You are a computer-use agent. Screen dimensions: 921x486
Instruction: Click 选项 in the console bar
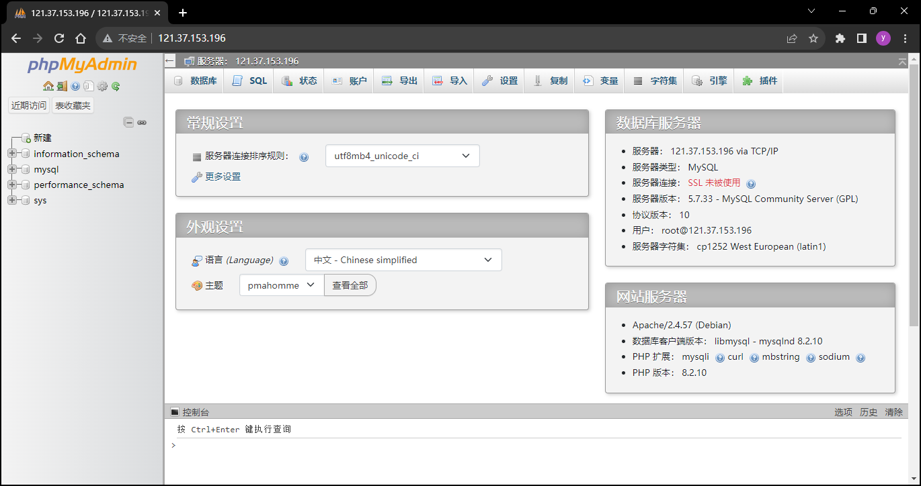pyautogui.click(x=844, y=412)
